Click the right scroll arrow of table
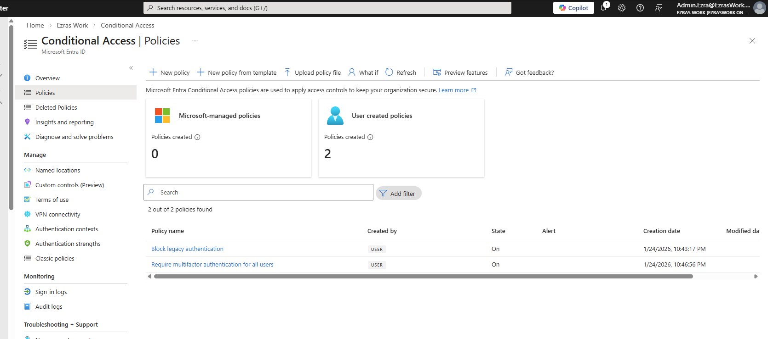 (756, 277)
